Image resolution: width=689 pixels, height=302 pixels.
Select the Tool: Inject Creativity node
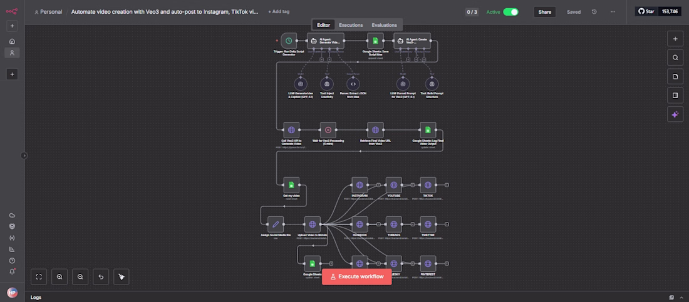coord(326,84)
